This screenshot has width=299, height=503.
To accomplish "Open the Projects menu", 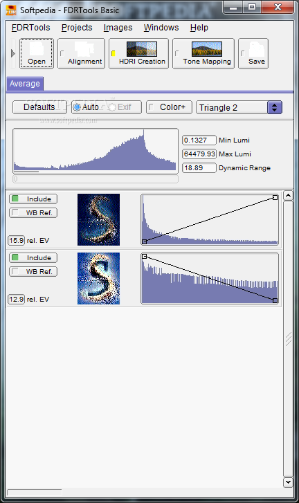I will pyautogui.click(x=77, y=28).
